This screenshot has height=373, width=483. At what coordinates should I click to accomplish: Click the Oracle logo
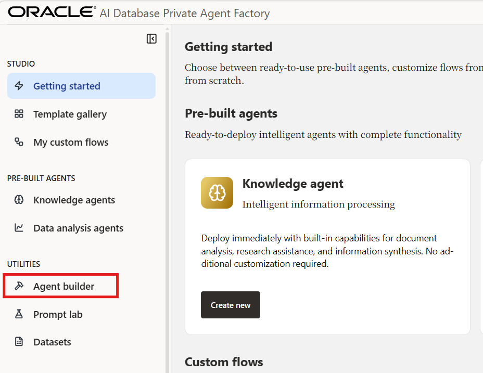pyautogui.click(x=51, y=12)
